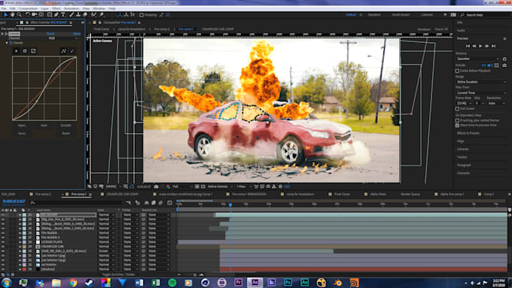Image resolution: width=512 pixels, height=288 pixels.
Task: Open the 1 View layout dropdown
Action: [243, 186]
